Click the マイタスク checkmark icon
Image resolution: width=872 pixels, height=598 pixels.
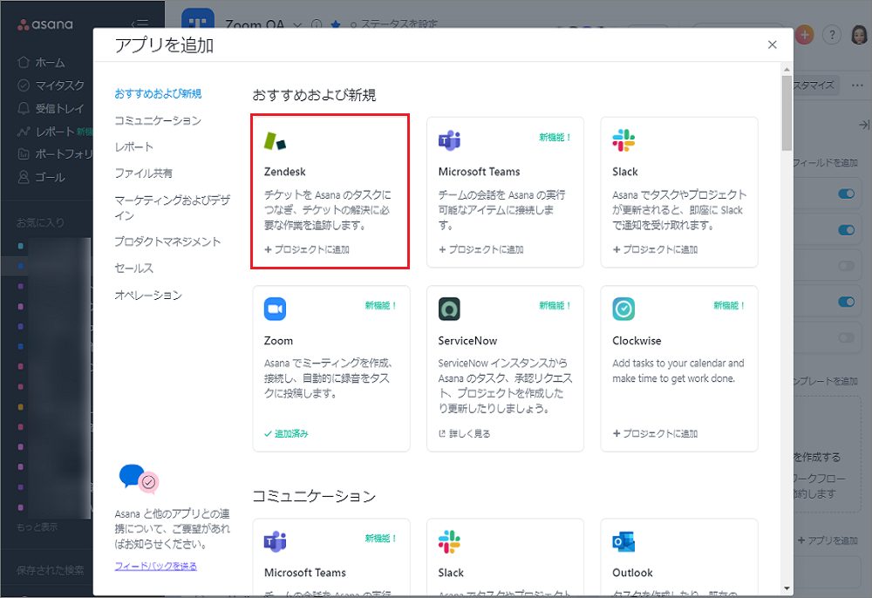(x=24, y=85)
